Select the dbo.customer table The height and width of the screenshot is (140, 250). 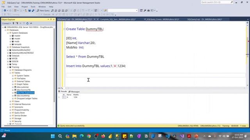tap(23, 87)
